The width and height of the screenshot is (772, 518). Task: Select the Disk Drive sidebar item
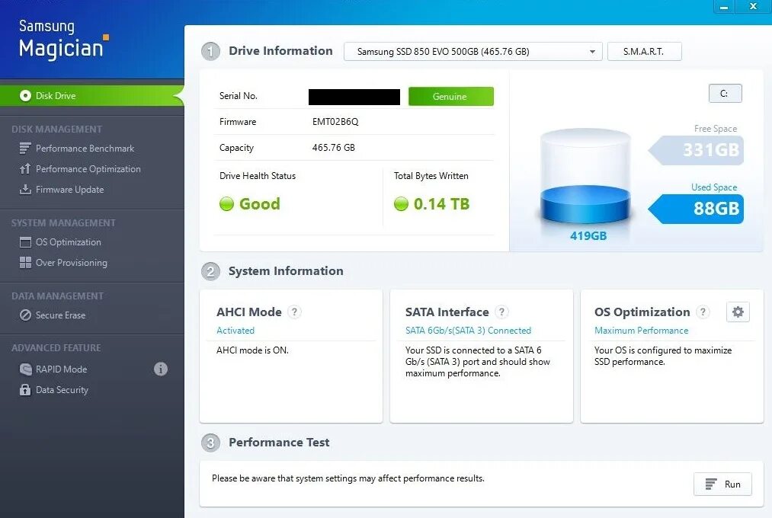[x=92, y=95]
